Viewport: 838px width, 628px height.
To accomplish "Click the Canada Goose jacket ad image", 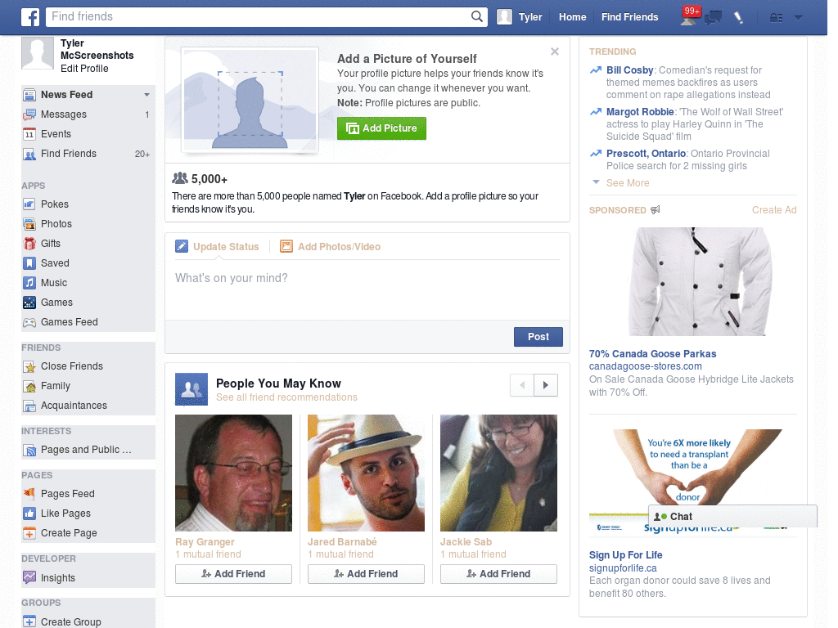I will click(x=701, y=282).
